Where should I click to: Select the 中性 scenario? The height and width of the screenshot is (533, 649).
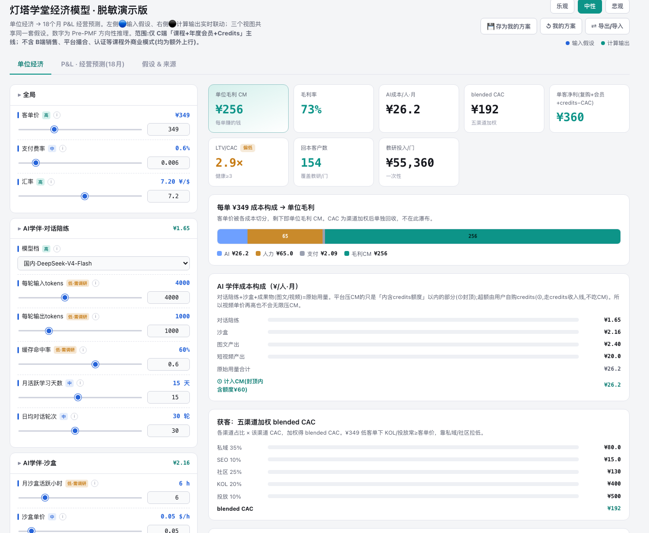(590, 6)
